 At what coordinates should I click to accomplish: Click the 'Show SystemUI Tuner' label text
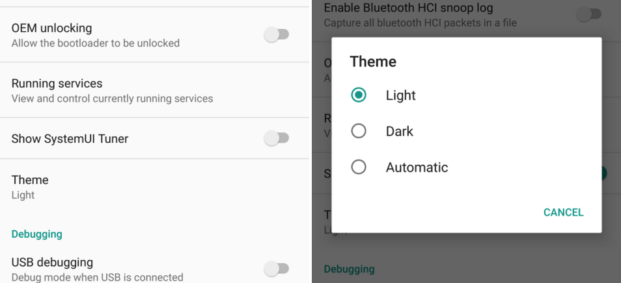(x=70, y=139)
